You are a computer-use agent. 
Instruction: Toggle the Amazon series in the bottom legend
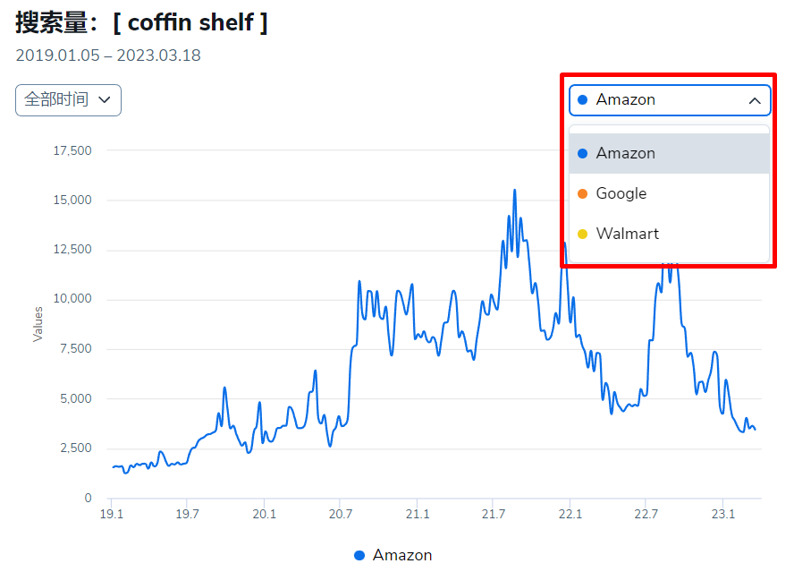coord(401,555)
